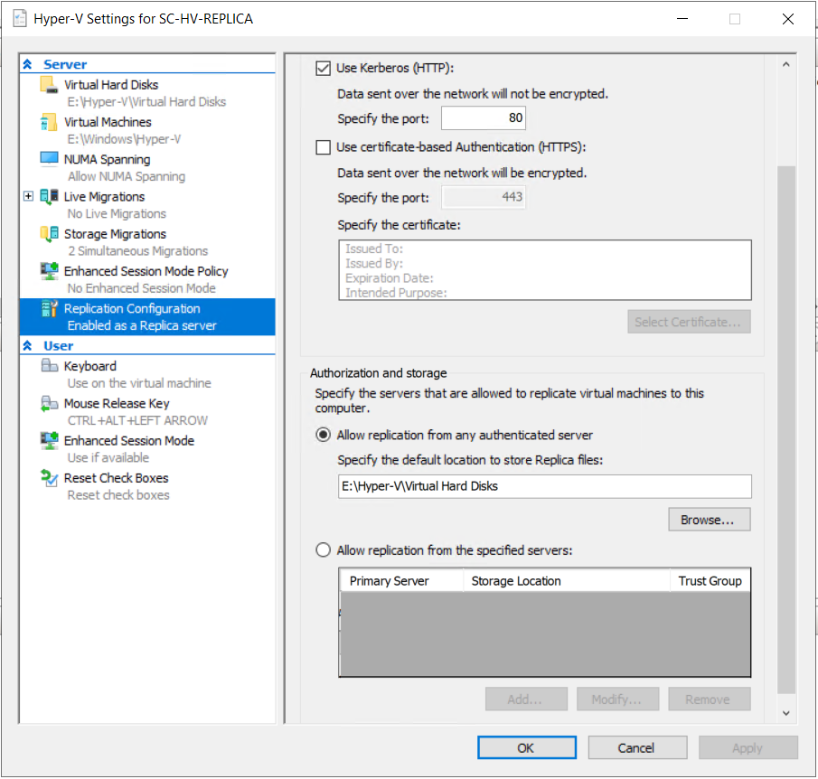This screenshot has height=779, width=818.
Task: Select Allow replication from any authenticated server
Action: pyautogui.click(x=323, y=435)
